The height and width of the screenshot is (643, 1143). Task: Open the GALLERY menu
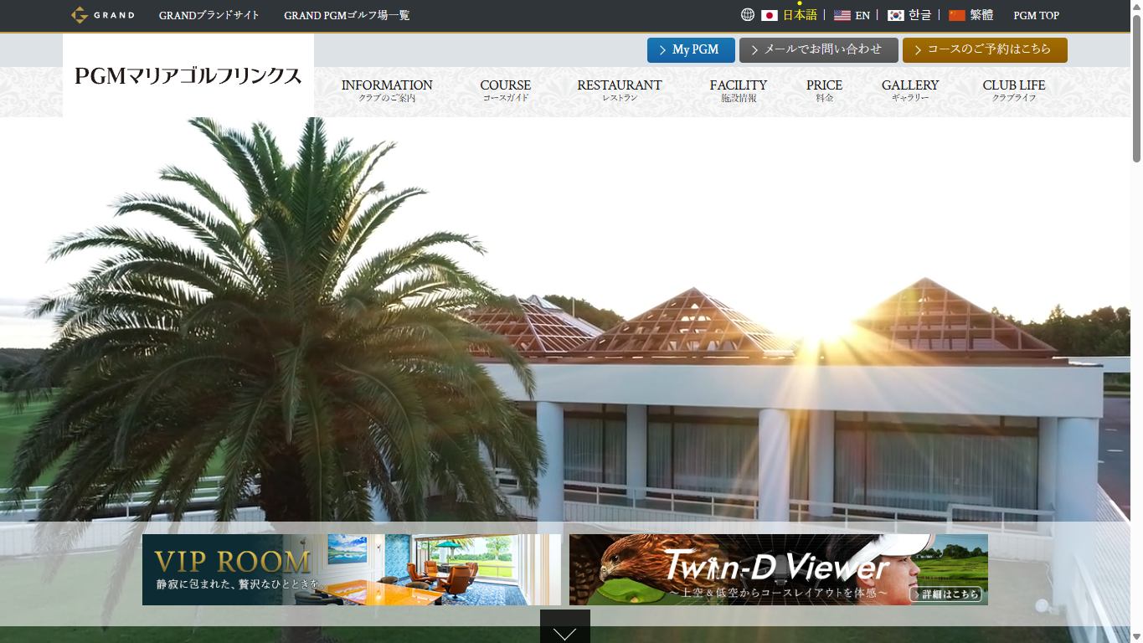pos(910,90)
